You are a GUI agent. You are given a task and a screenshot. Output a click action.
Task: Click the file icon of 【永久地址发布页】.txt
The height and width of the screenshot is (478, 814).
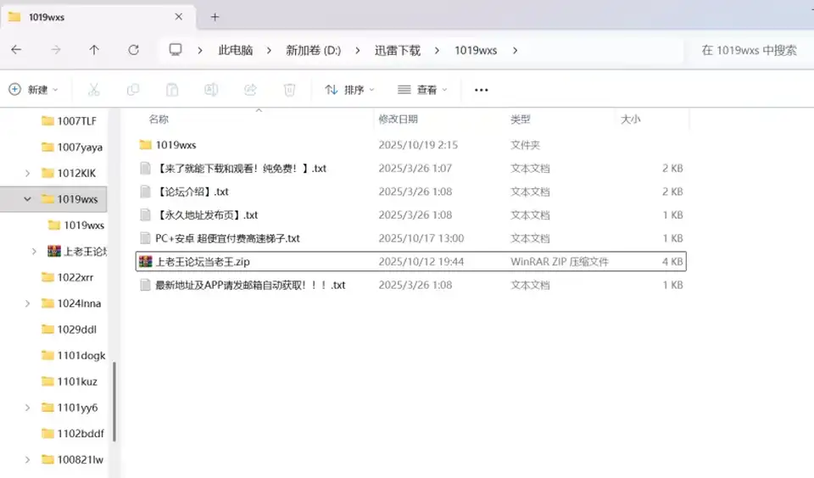coord(145,215)
